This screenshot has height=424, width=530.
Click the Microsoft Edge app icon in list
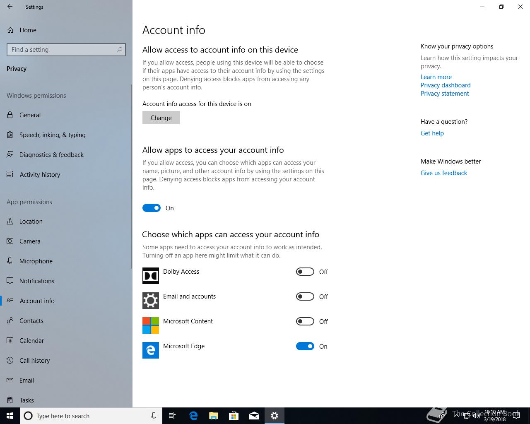pos(151,350)
